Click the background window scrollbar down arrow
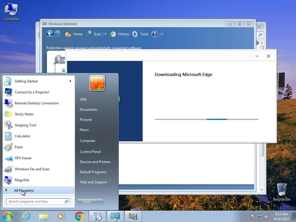The image size is (296, 222). tap(262, 190)
